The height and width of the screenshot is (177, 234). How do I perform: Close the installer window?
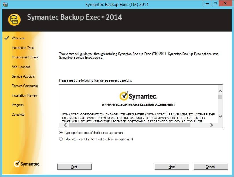tap(226, 3)
